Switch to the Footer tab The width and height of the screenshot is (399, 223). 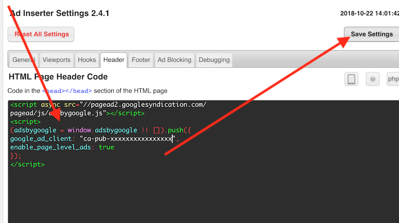[141, 60]
